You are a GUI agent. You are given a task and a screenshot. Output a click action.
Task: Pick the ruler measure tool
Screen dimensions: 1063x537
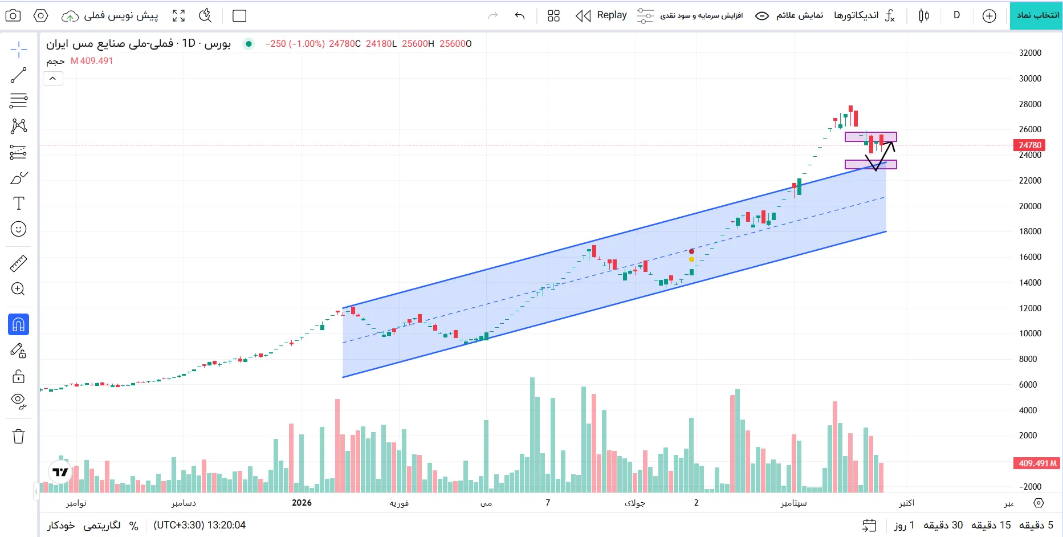(x=18, y=263)
